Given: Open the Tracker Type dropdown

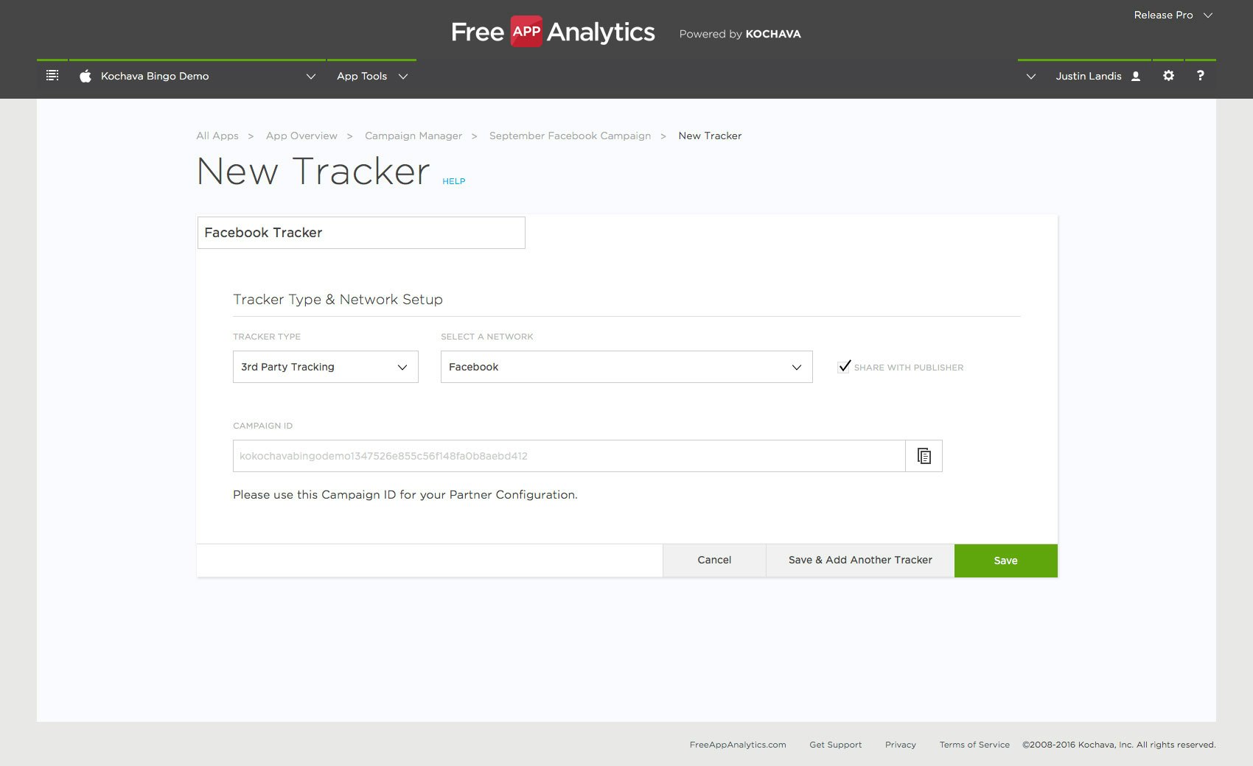Looking at the screenshot, I should click(325, 367).
